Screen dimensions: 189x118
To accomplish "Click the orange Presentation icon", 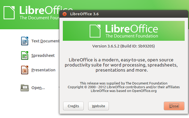I will point(25,70).
